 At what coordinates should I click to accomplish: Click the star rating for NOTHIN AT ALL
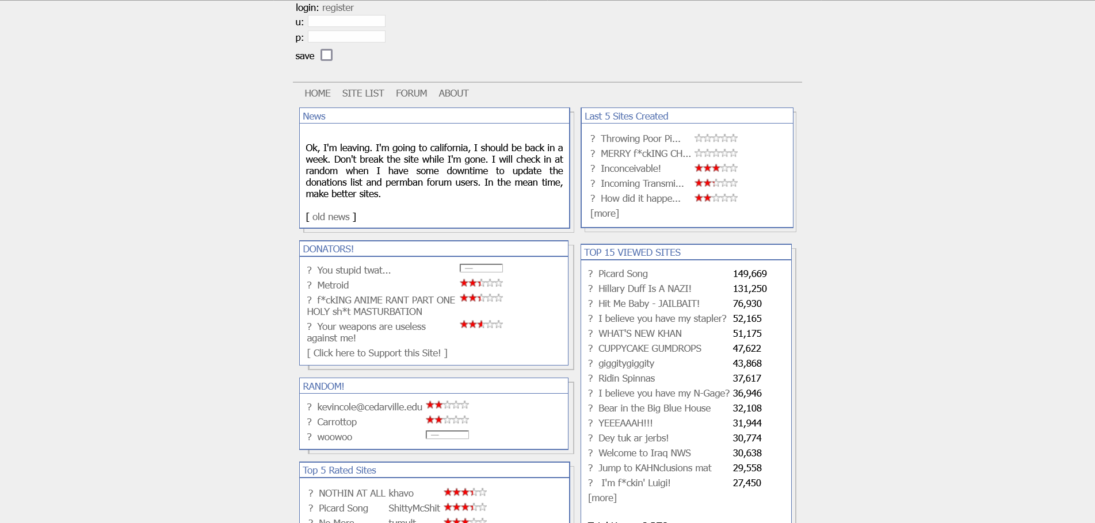click(x=465, y=492)
